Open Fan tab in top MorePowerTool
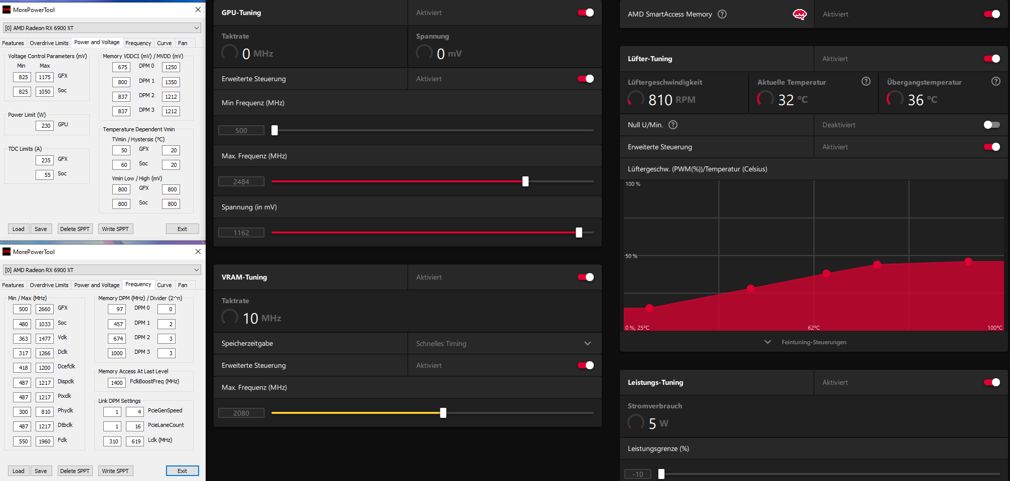Image resolution: width=1010 pixels, height=481 pixels. [x=183, y=43]
